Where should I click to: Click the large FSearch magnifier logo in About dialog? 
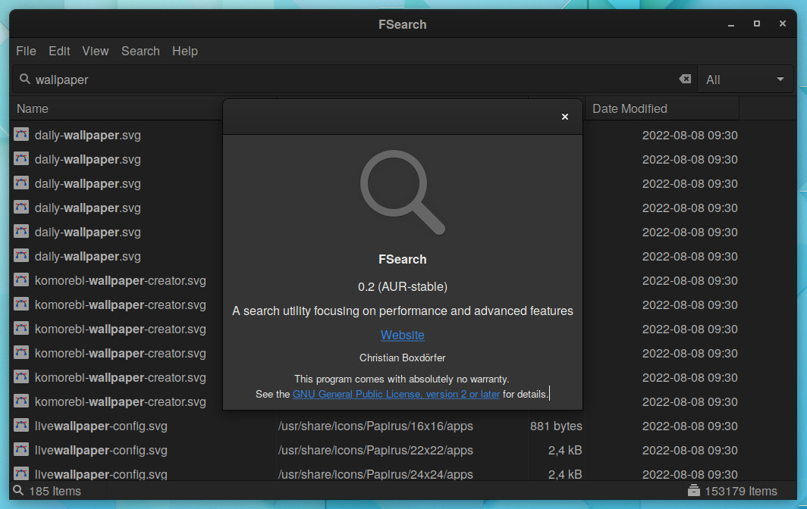click(403, 192)
